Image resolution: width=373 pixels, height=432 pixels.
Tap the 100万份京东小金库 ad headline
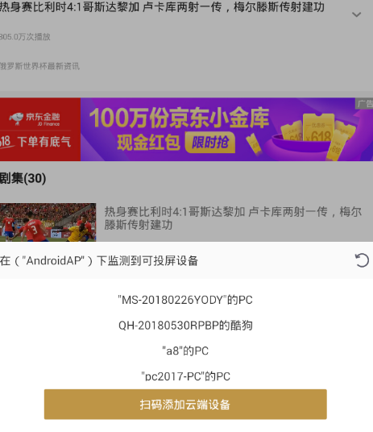pyautogui.click(x=179, y=118)
